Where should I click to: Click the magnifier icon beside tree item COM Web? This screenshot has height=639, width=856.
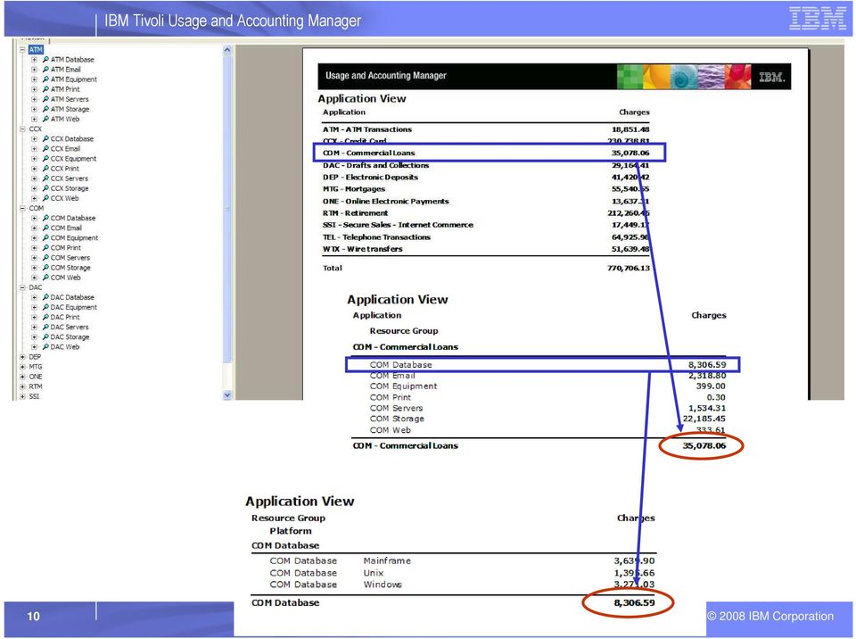pyautogui.click(x=45, y=278)
